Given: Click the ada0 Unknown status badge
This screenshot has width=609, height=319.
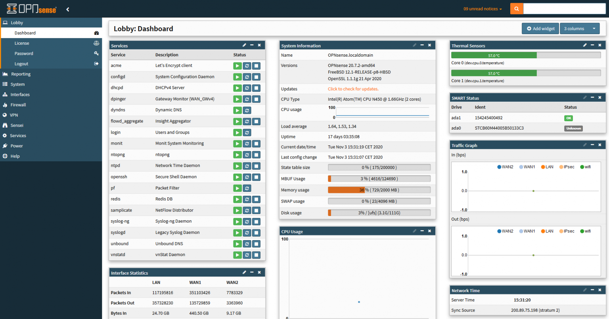Looking at the screenshot, I should [573, 128].
